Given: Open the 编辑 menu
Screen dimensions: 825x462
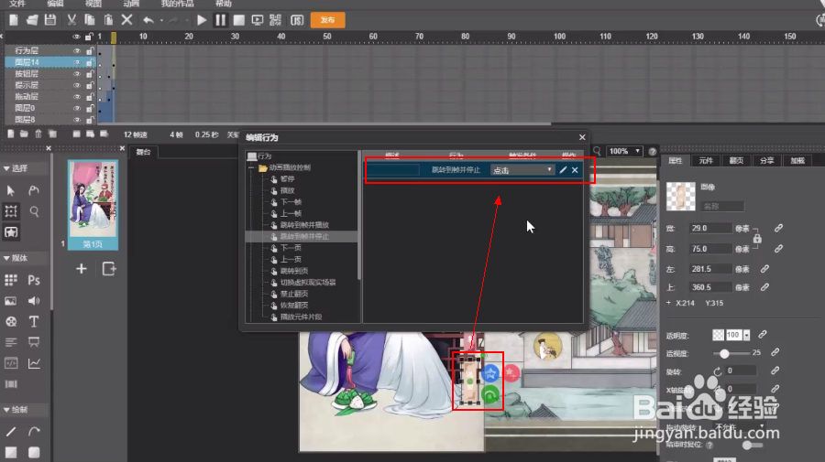Looking at the screenshot, I should [x=55, y=4].
